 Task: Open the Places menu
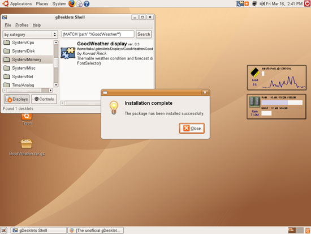click(x=42, y=3)
